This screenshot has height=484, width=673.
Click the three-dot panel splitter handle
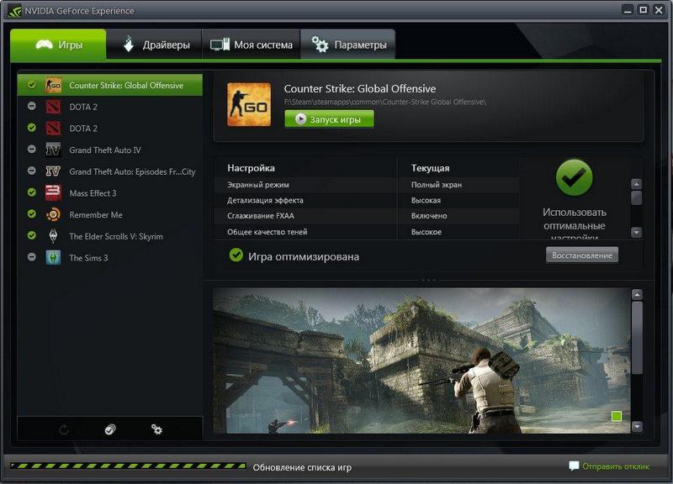pyautogui.click(x=428, y=280)
